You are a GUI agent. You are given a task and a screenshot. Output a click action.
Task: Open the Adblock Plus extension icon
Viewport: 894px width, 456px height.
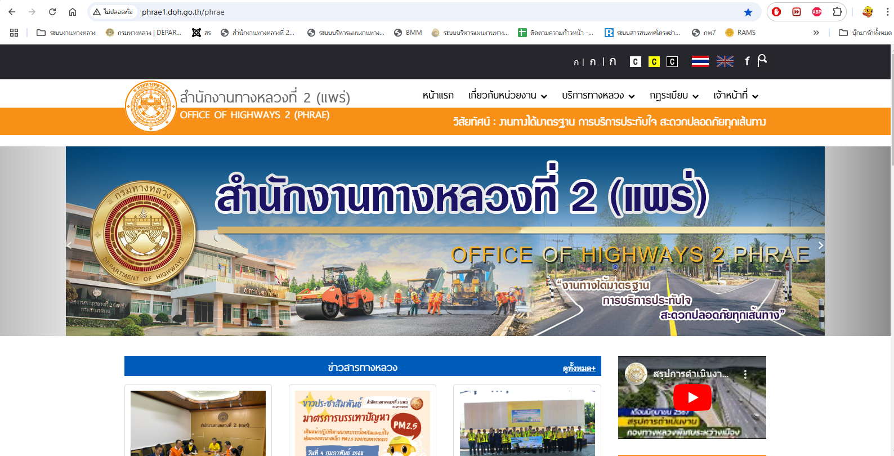(x=817, y=12)
